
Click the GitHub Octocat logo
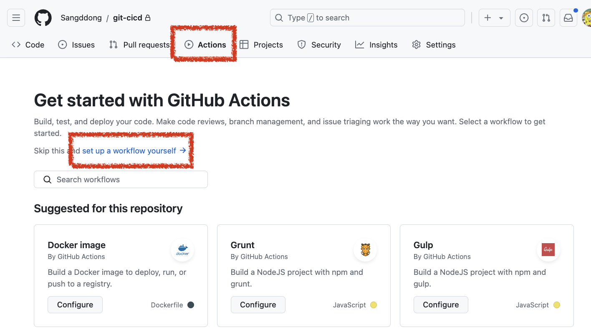coord(43,18)
